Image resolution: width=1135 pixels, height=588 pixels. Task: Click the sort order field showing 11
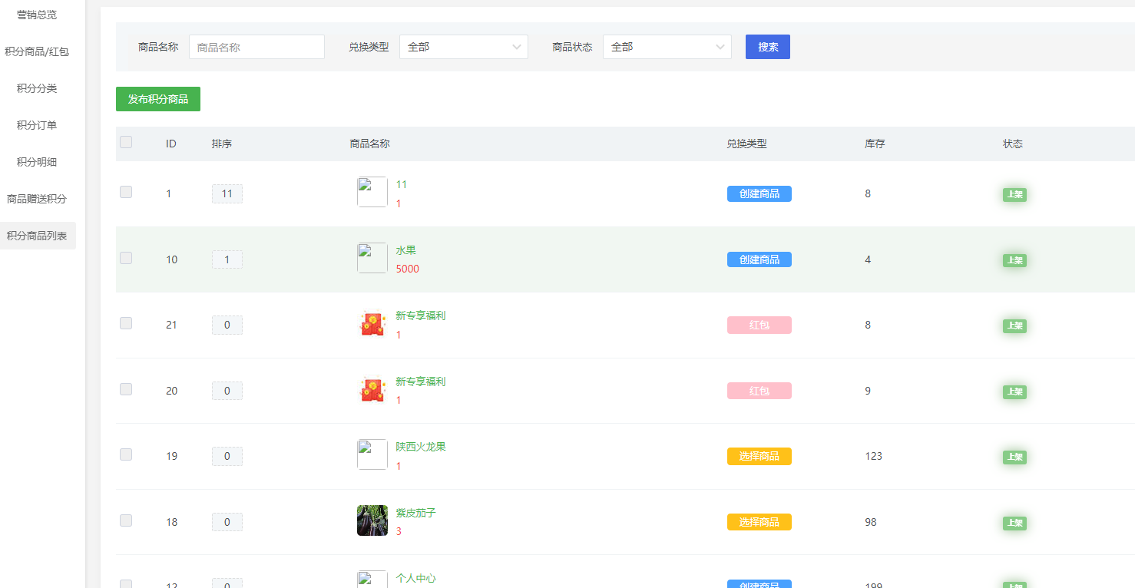(227, 193)
